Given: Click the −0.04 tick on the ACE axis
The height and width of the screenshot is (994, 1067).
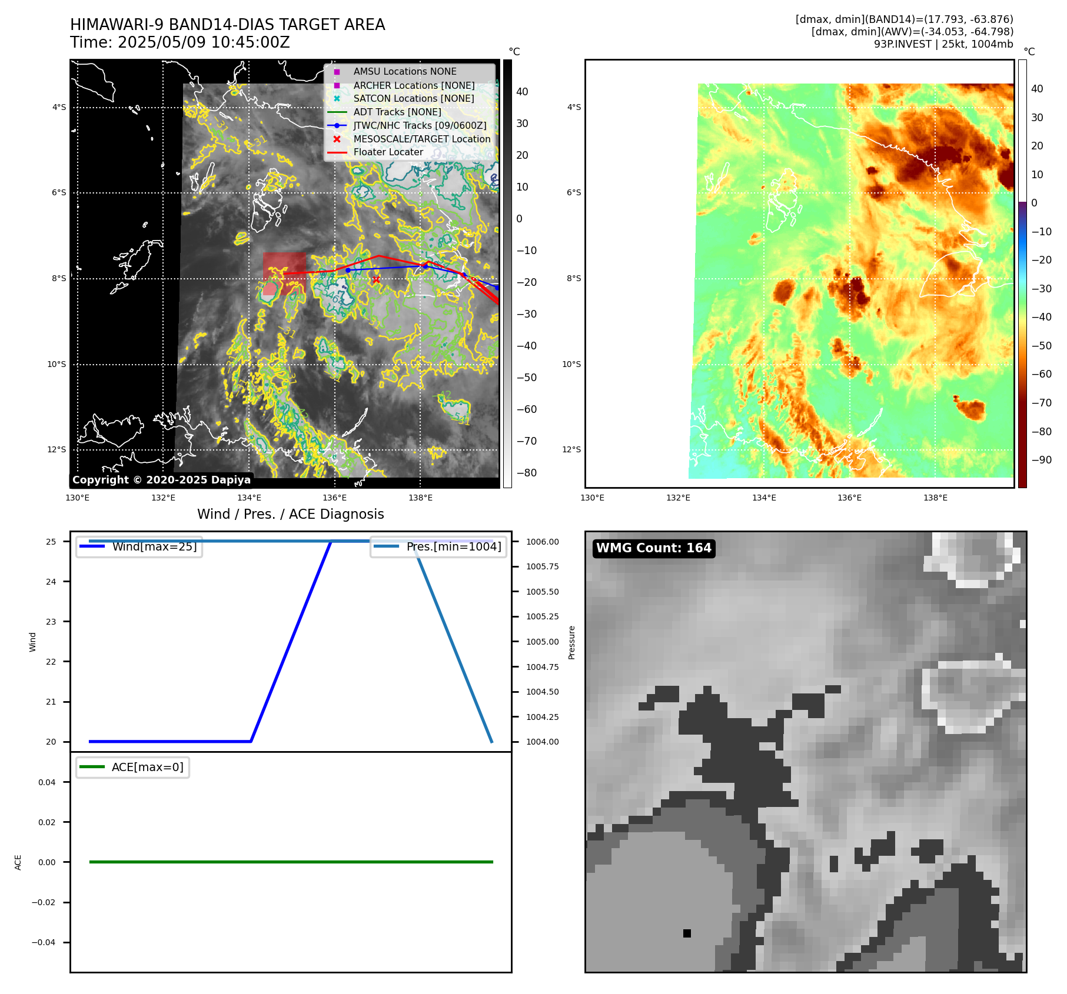Looking at the screenshot, I should pyautogui.click(x=44, y=942).
